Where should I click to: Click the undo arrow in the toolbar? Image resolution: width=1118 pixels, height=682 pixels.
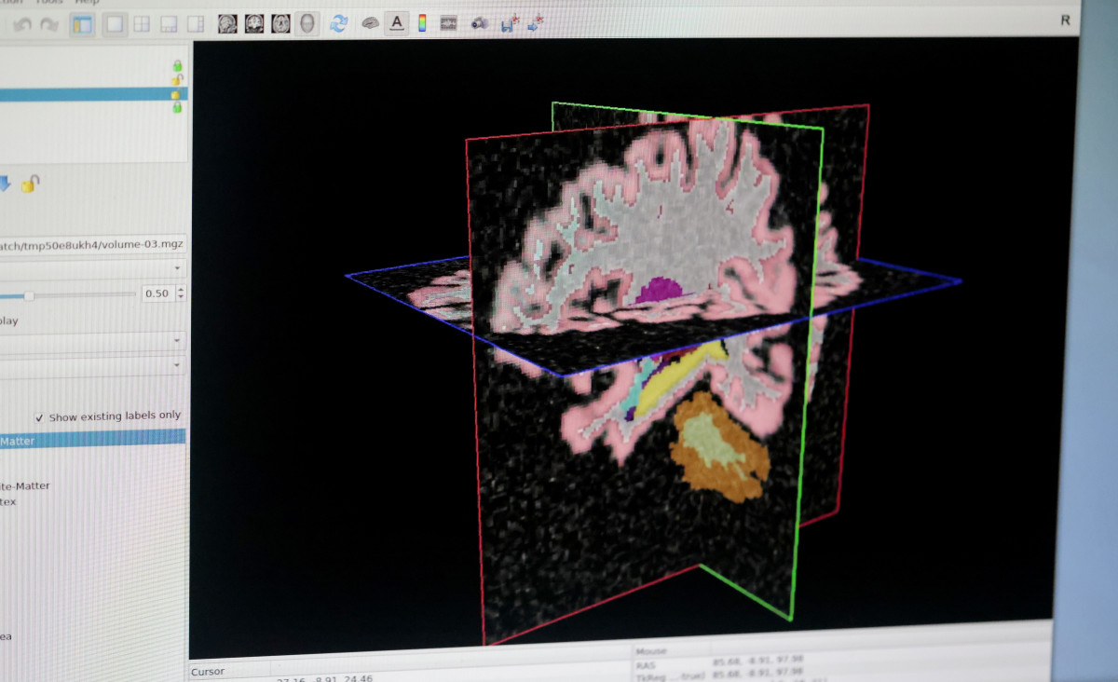21,25
